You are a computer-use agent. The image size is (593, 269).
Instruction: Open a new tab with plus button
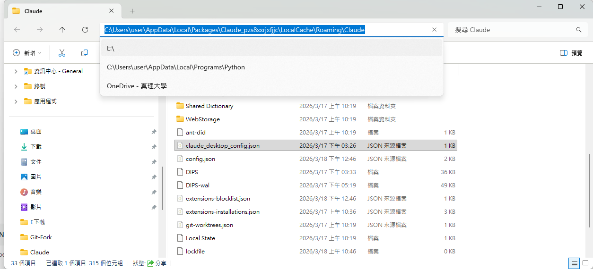132,11
